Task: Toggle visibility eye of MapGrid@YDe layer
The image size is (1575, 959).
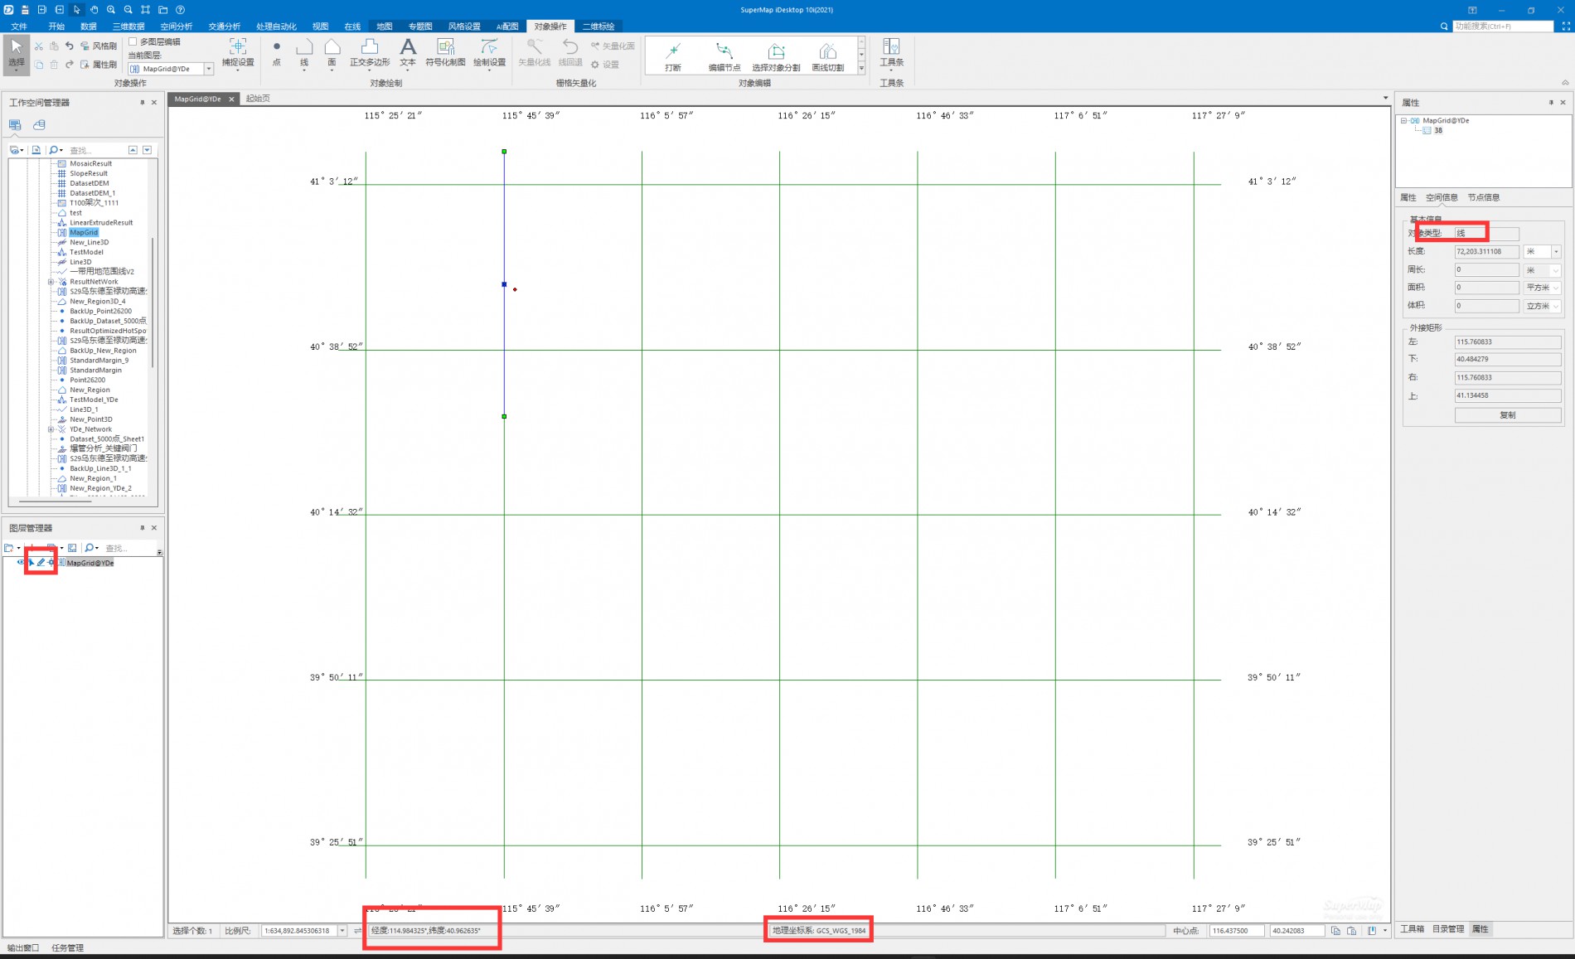Action: tap(21, 563)
